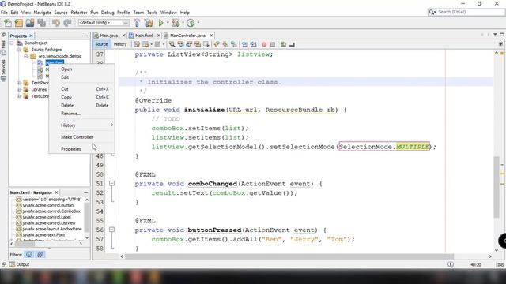506x284 pixels.
Task: Click the New Project toolbar icon
Action: 19,23
